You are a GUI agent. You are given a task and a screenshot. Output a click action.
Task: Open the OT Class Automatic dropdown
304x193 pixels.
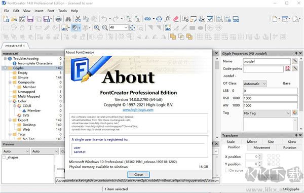point(255,84)
